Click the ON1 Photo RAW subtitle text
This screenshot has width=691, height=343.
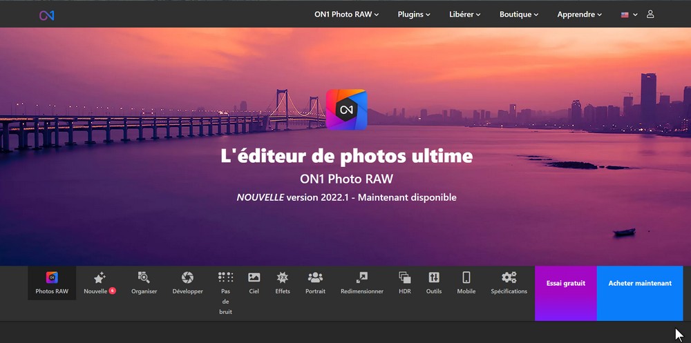346,179
